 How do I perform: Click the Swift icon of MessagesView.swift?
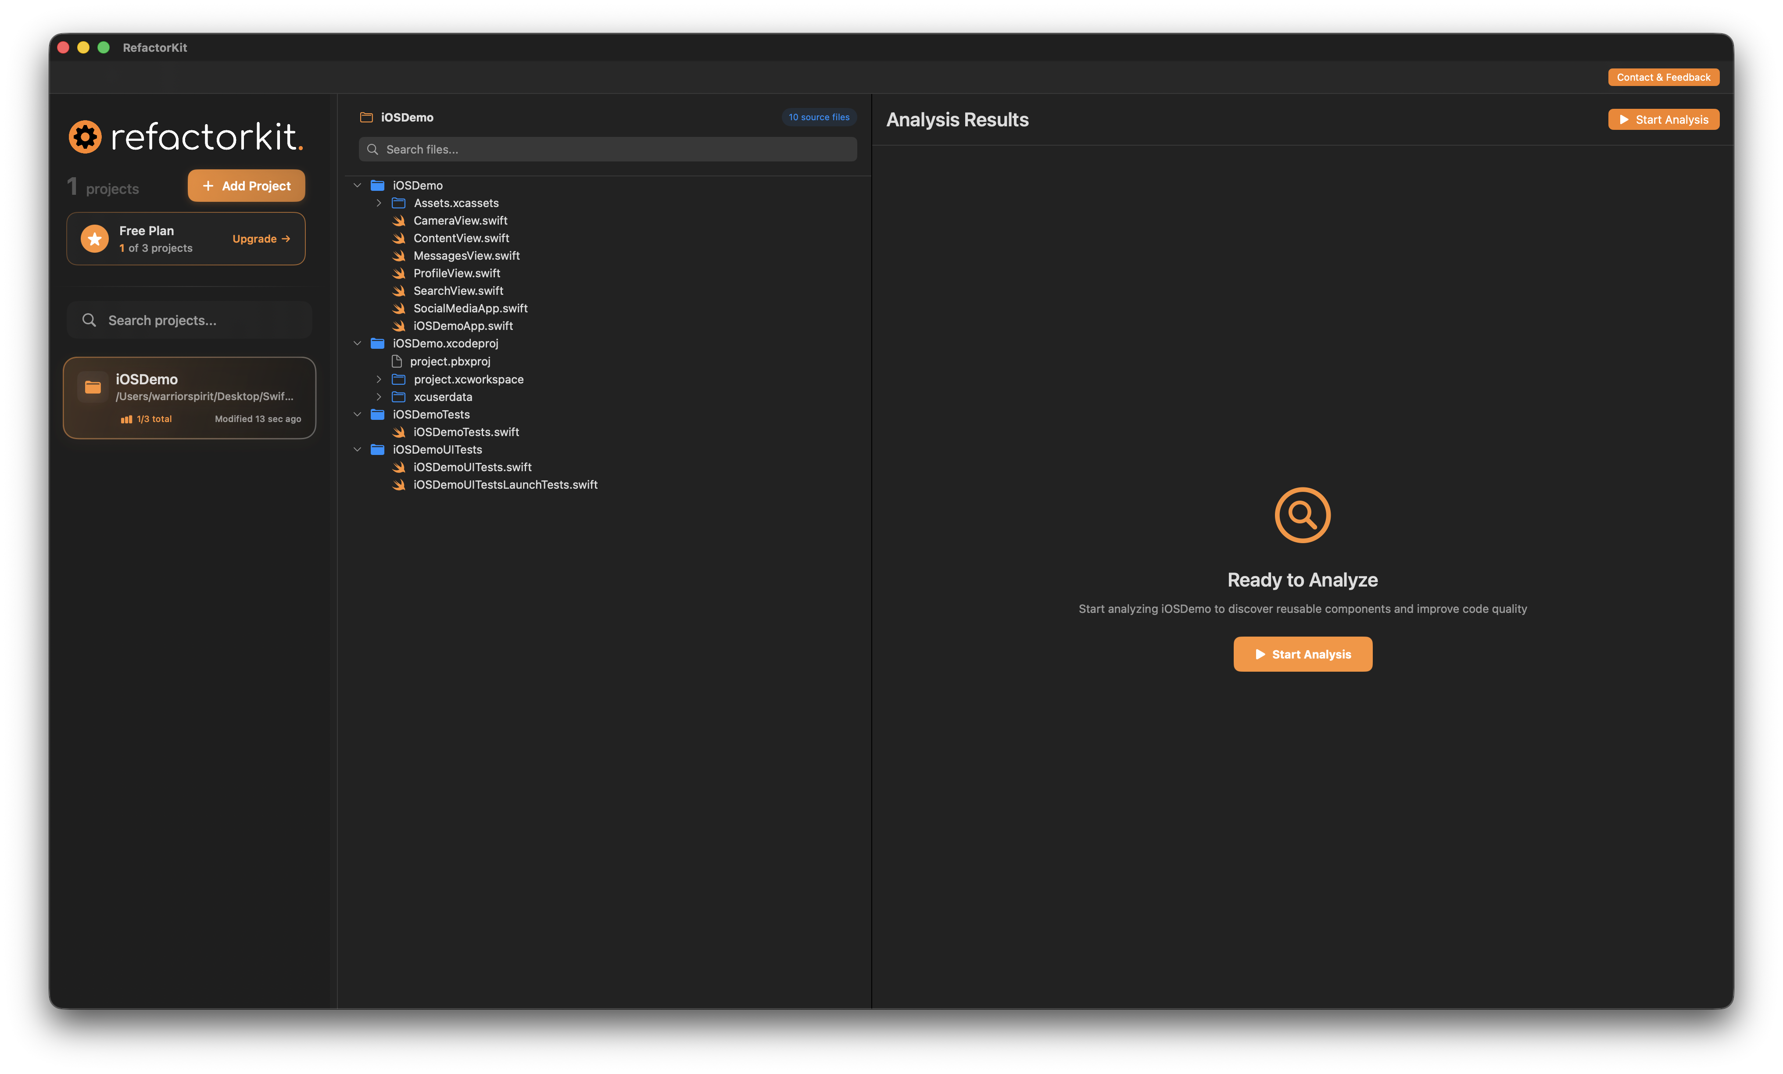[399, 255]
